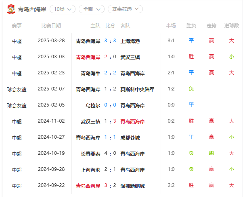
Task: Click the 青岛西海岸 team name in header
Action: point(32,9)
